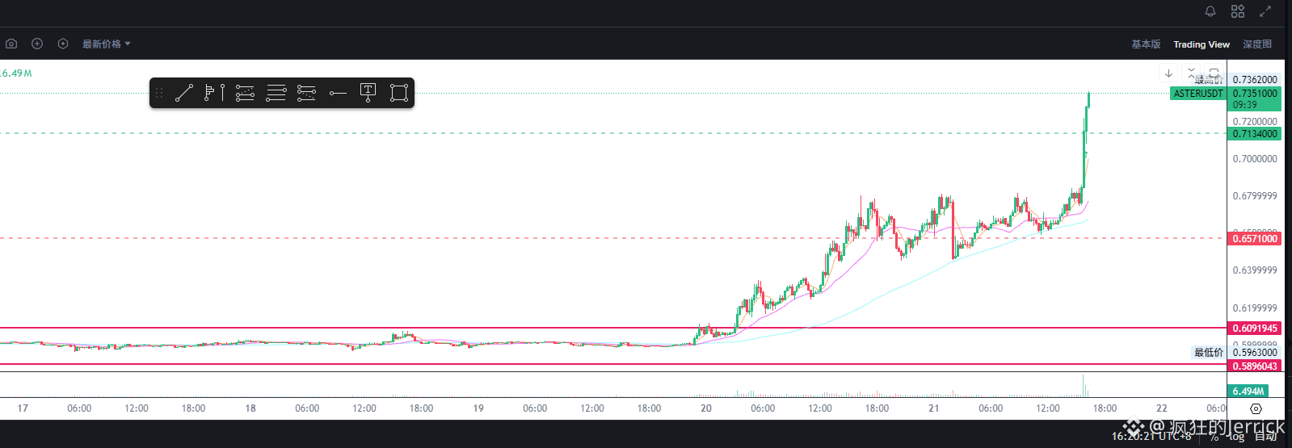Click the 0.6399999 price axis tick
The height and width of the screenshot is (448, 1292).
pos(1255,270)
